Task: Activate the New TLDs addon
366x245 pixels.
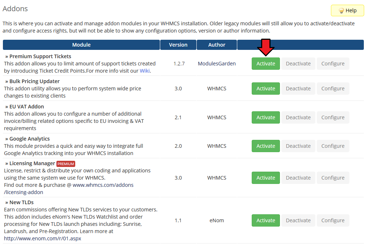Action: [x=265, y=220]
